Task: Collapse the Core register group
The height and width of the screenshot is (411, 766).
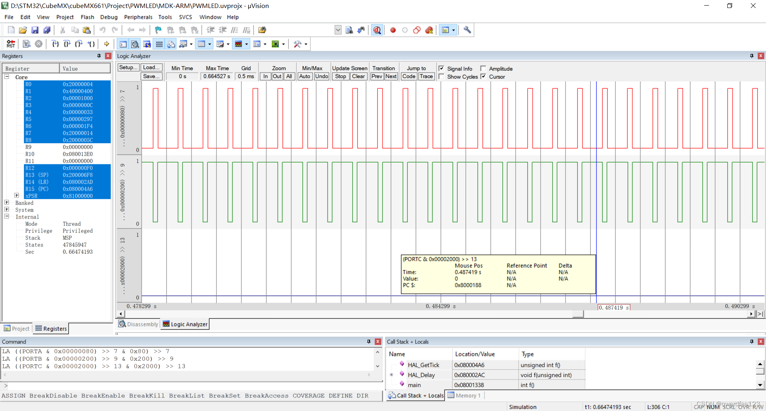Action: pos(7,77)
